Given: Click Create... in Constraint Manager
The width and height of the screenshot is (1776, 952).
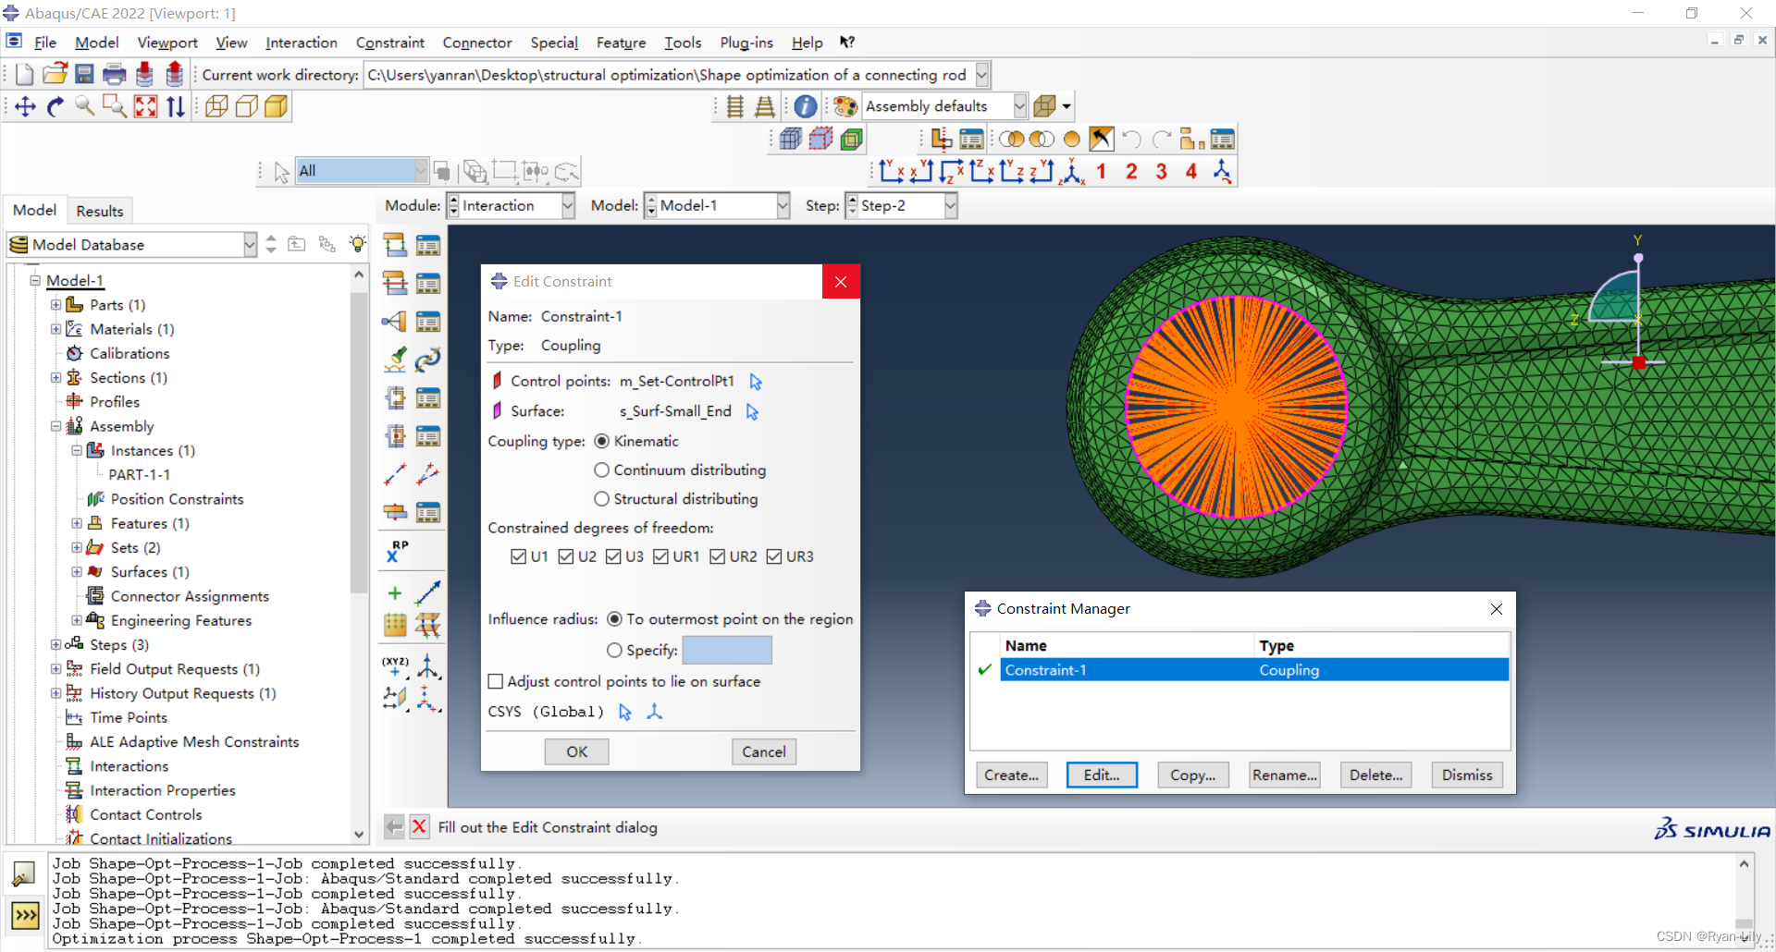Looking at the screenshot, I should [x=1012, y=775].
